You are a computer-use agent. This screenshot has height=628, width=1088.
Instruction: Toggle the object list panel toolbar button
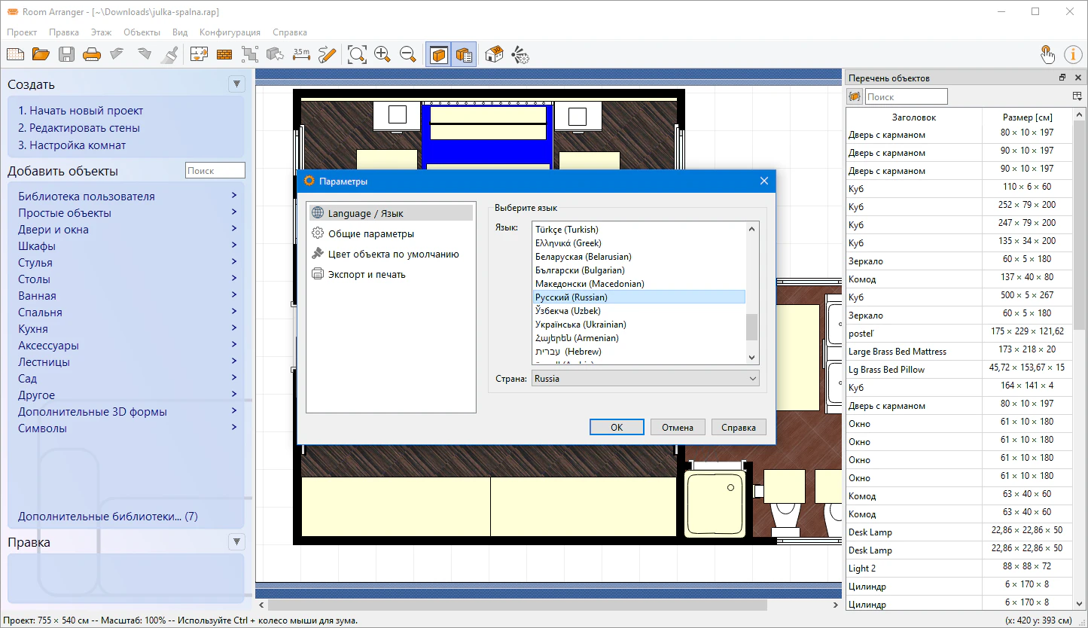click(464, 54)
